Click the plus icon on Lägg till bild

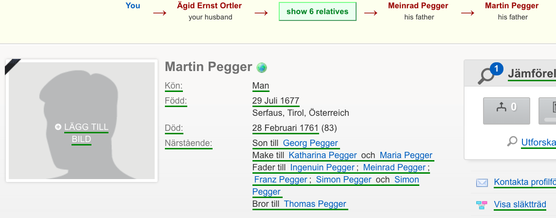click(58, 127)
